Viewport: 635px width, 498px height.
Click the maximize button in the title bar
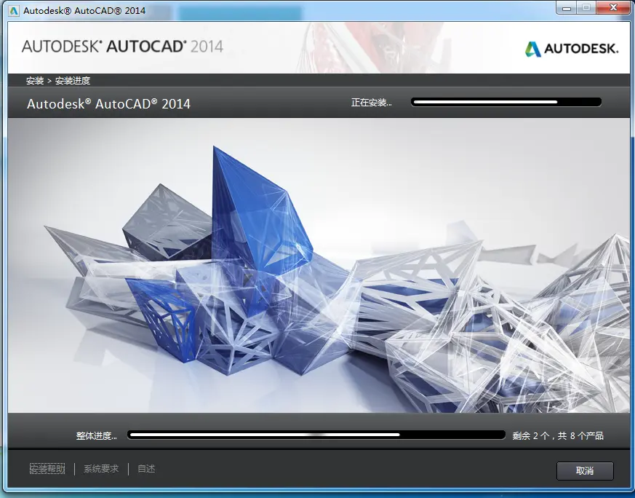(x=586, y=8)
